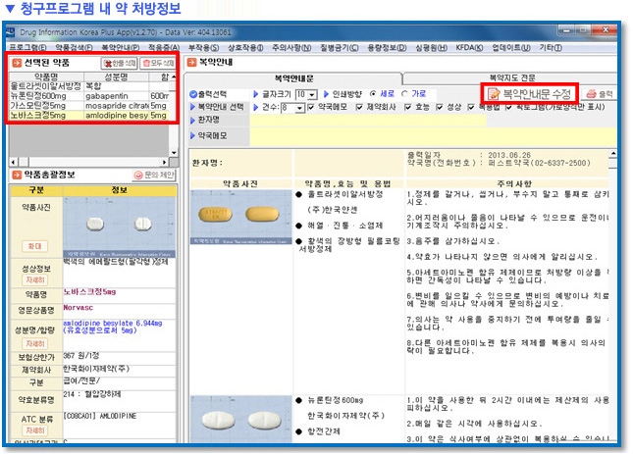Open the KFDA(K) menu
633x454 pixels.
[469, 48]
